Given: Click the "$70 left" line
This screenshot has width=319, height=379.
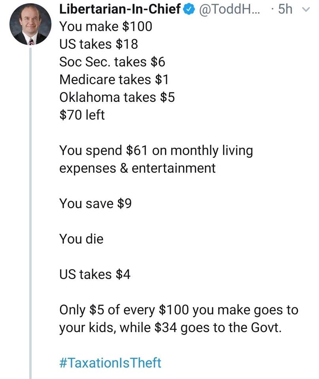Looking at the screenshot, I should (82, 115).
